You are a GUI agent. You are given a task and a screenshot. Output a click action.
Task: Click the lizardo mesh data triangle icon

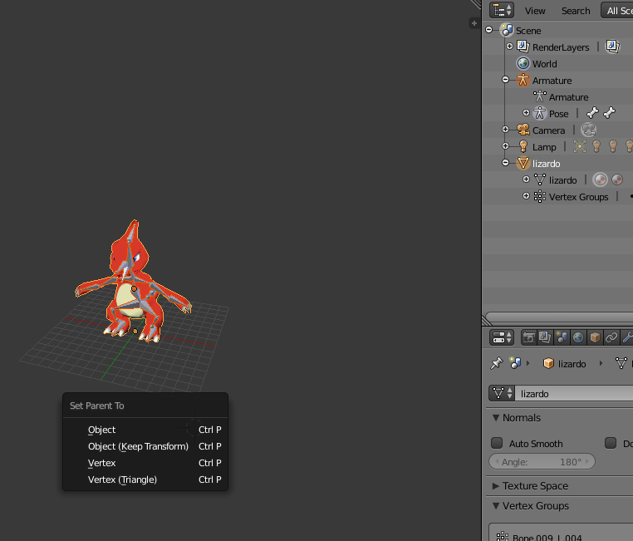click(540, 180)
